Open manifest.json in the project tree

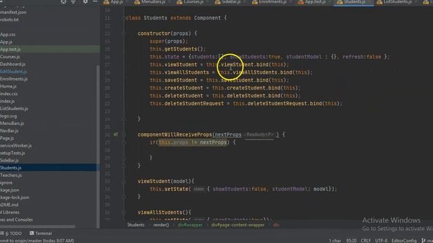[14, 12]
